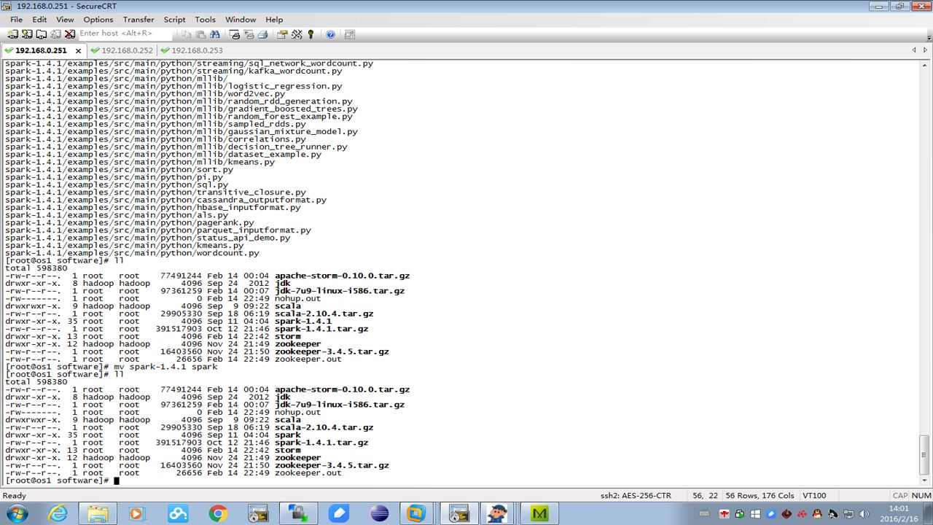Click the NUM indicator in status bar
The height and width of the screenshot is (525, 933).
pyautogui.click(x=921, y=496)
